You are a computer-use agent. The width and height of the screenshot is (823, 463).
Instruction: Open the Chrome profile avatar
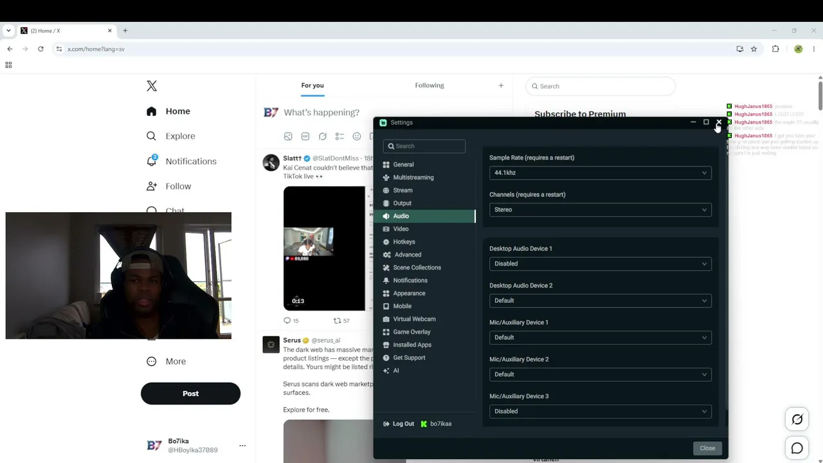click(799, 49)
